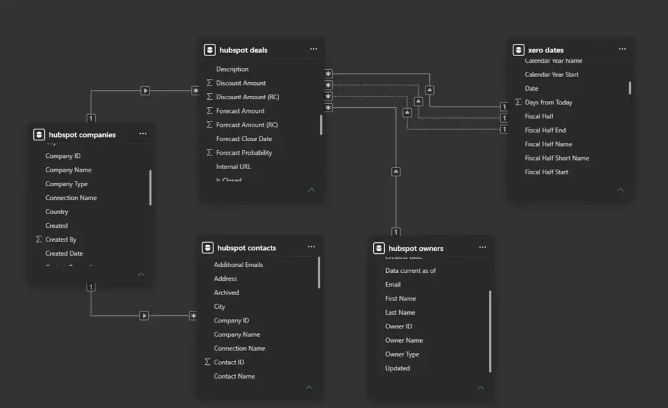
Task: Select the Additional Emails field
Action: pyautogui.click(x=239, y=265)
